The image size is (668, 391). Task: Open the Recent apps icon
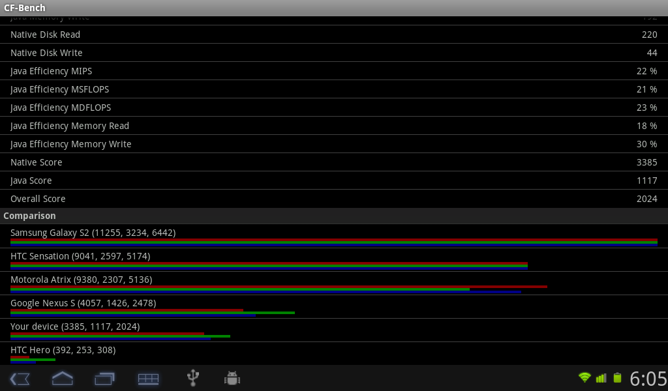[105, 379]
